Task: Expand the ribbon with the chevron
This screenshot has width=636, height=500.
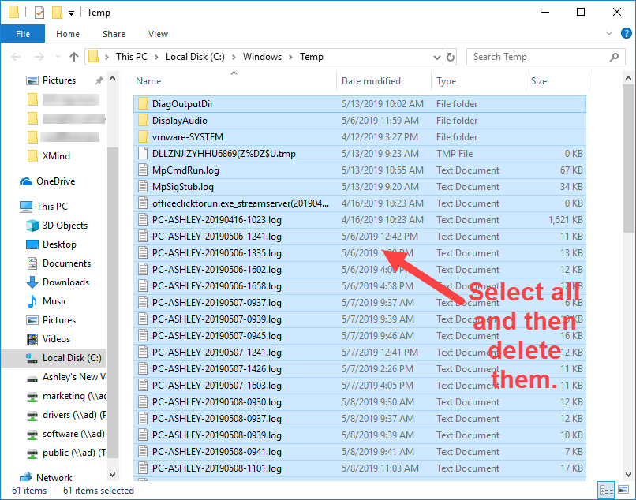Action: pos(608,34)
